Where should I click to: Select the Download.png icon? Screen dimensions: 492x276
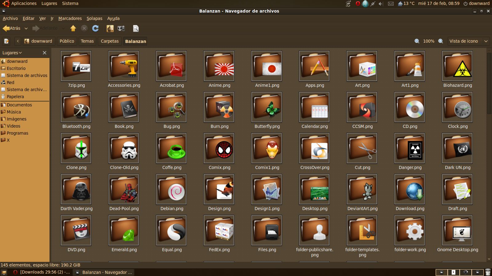coord(410,189)
